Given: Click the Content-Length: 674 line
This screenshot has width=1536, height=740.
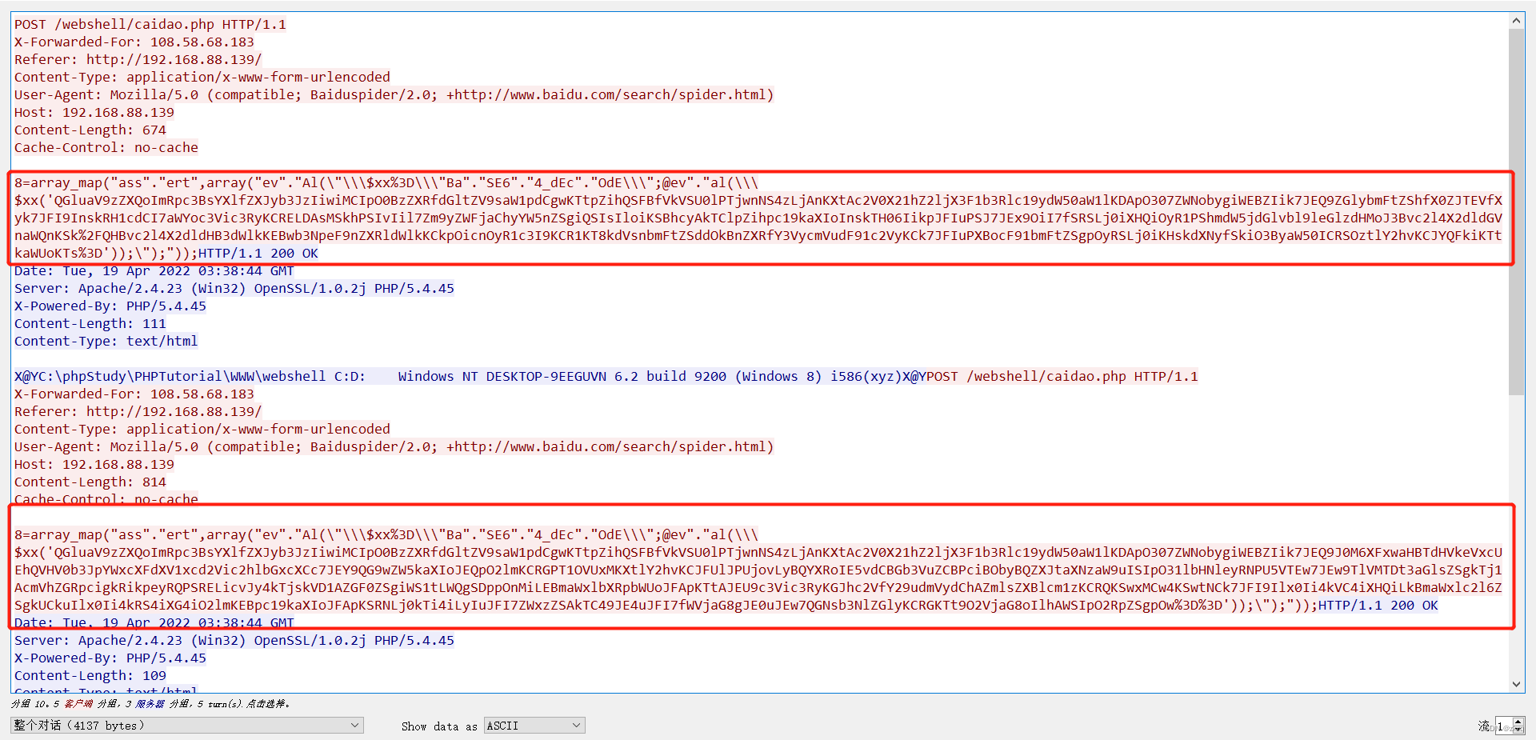Looking at the screenshot, I should [x=90, y=130].
